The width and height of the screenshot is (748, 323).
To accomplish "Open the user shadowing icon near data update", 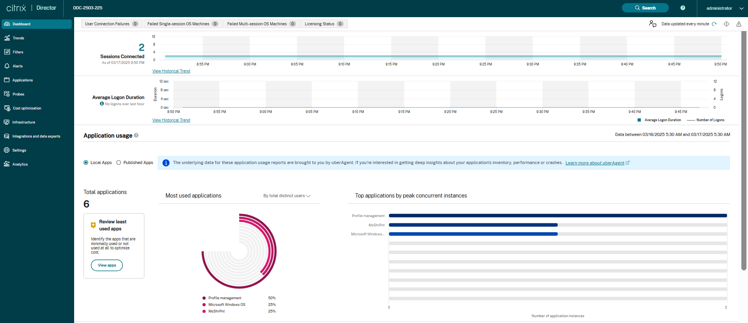I will pyautogui.click(x=652, y=24).
